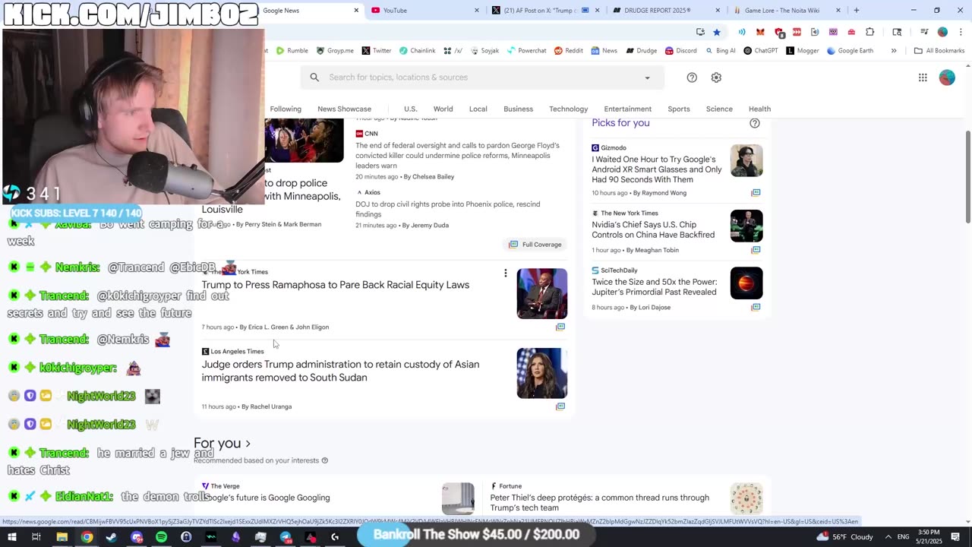
Task: Open Peter Thiel's deep protégés article
Action: point(600,502)
